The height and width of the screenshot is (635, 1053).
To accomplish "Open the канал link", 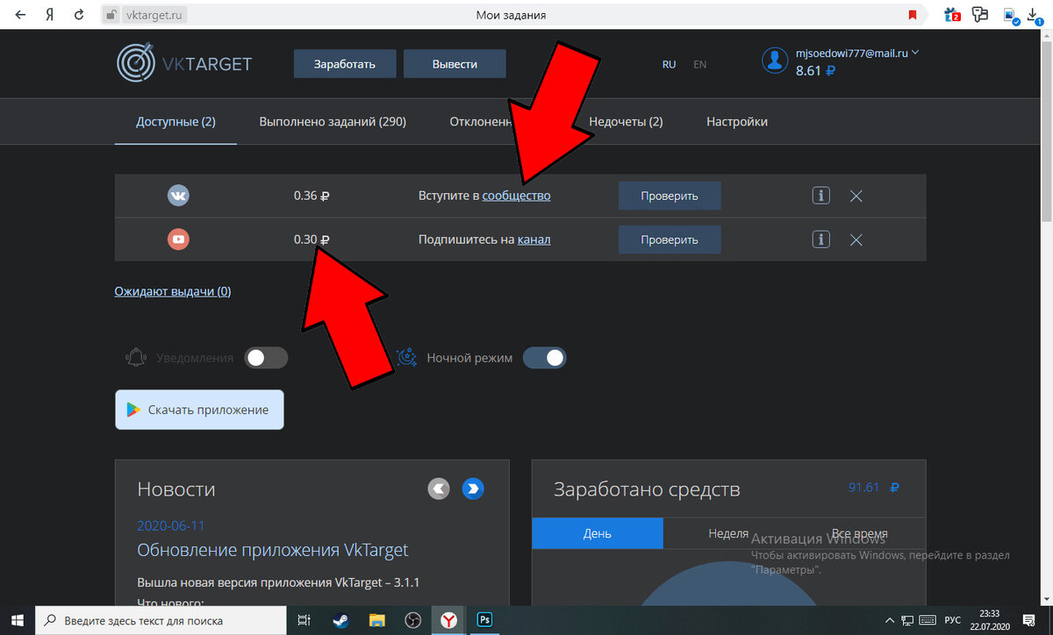I will tap(534, 239).
